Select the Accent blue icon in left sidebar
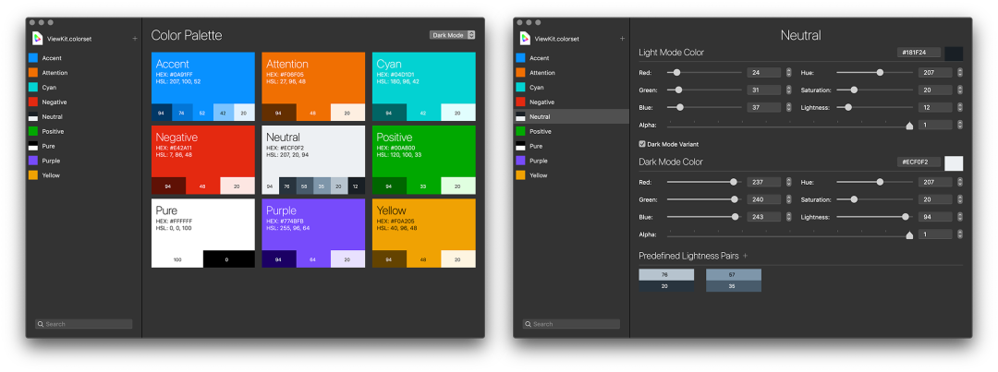 pos(33,58)
